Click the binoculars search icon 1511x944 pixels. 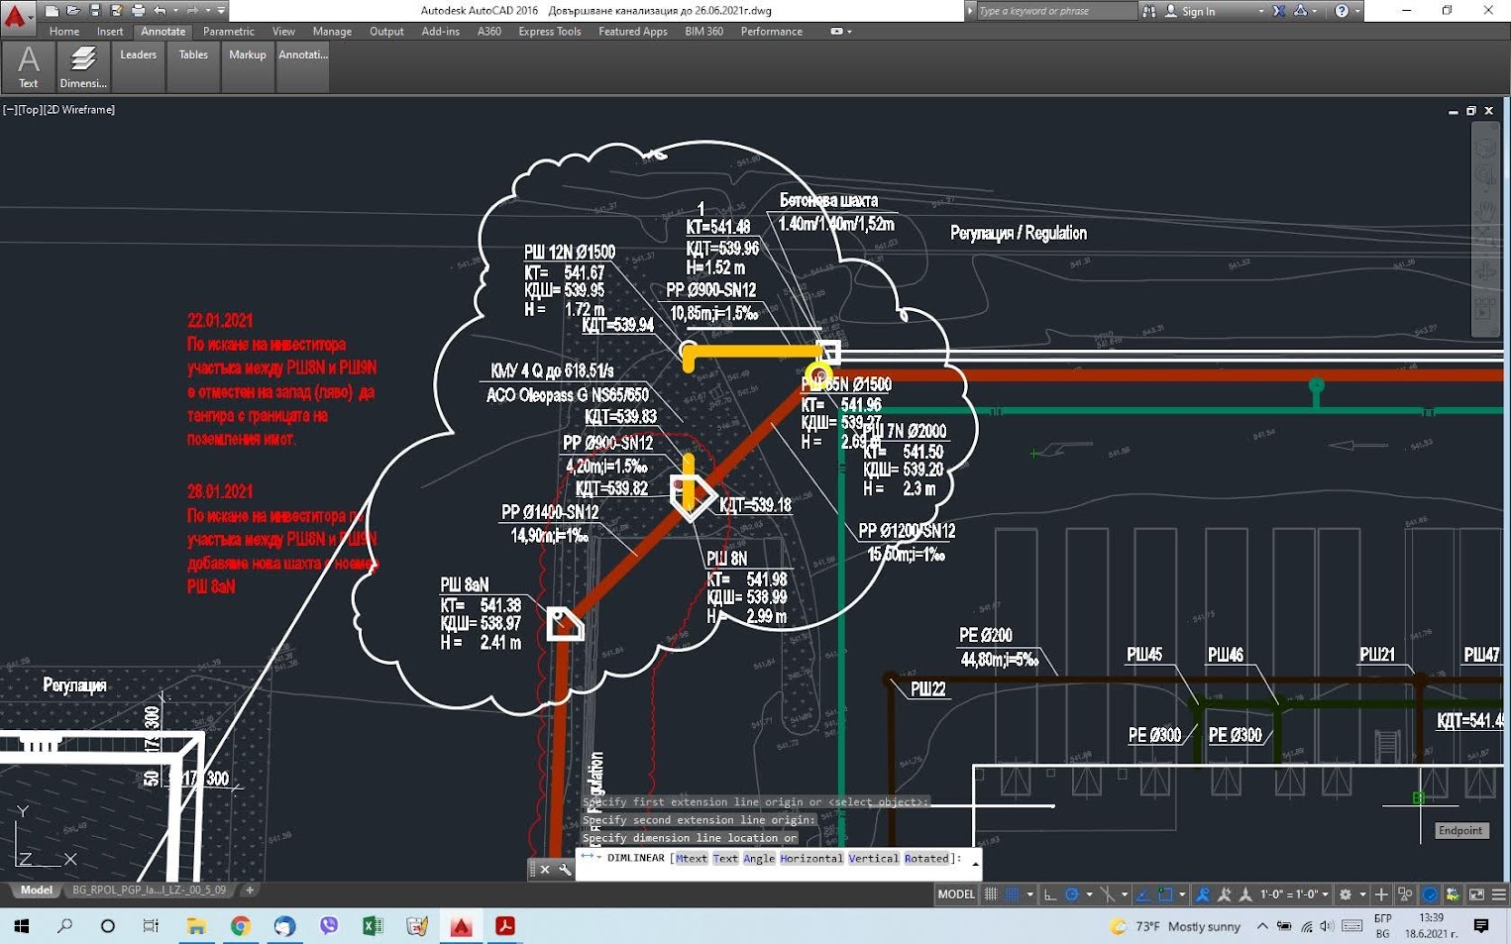1149,11
